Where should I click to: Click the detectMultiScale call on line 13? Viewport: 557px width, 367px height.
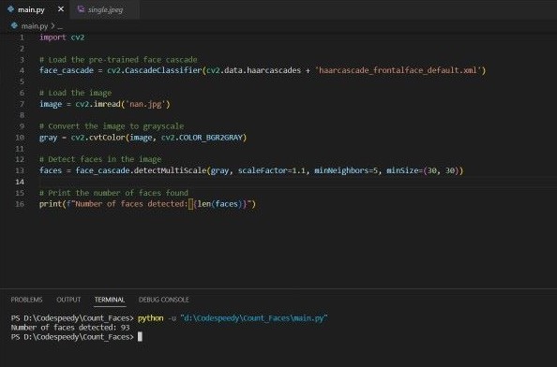coord(170,170)
